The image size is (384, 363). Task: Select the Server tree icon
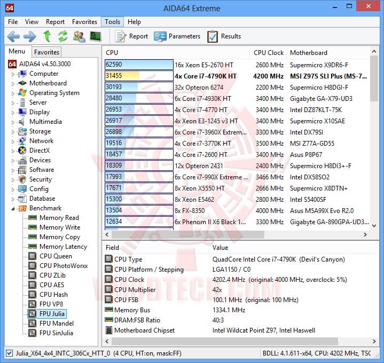coord(22,102)
